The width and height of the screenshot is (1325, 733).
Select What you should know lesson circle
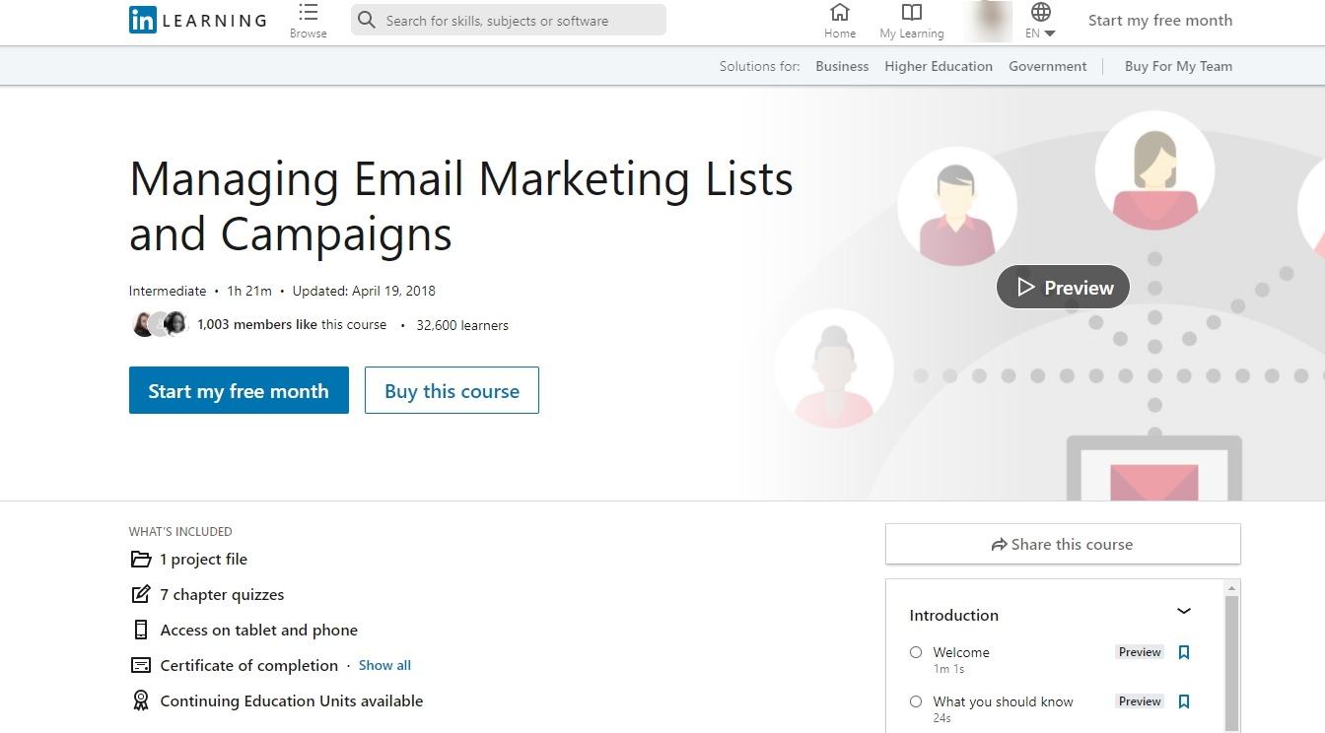[916, 701]
